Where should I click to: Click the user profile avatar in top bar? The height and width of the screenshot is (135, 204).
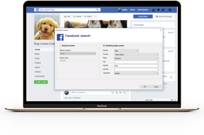(x=119, y=10)
